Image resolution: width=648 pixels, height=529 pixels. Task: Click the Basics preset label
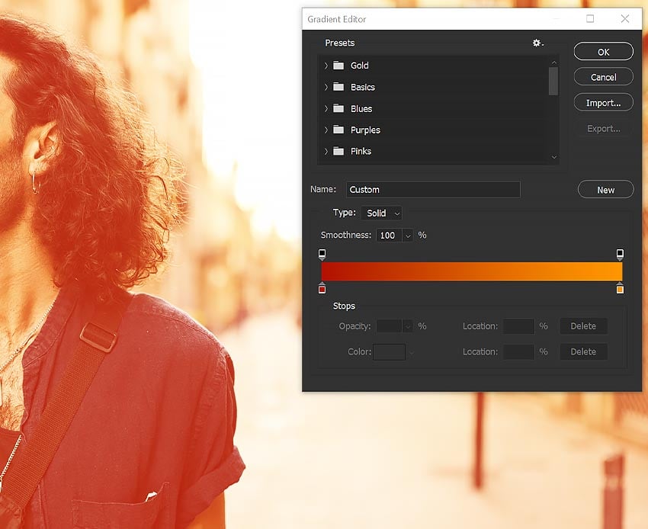363,87
